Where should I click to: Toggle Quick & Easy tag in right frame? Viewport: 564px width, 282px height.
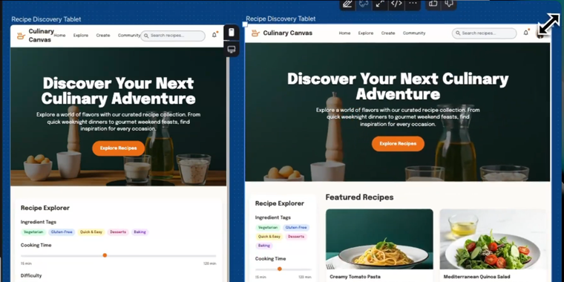tap(269, 237)
